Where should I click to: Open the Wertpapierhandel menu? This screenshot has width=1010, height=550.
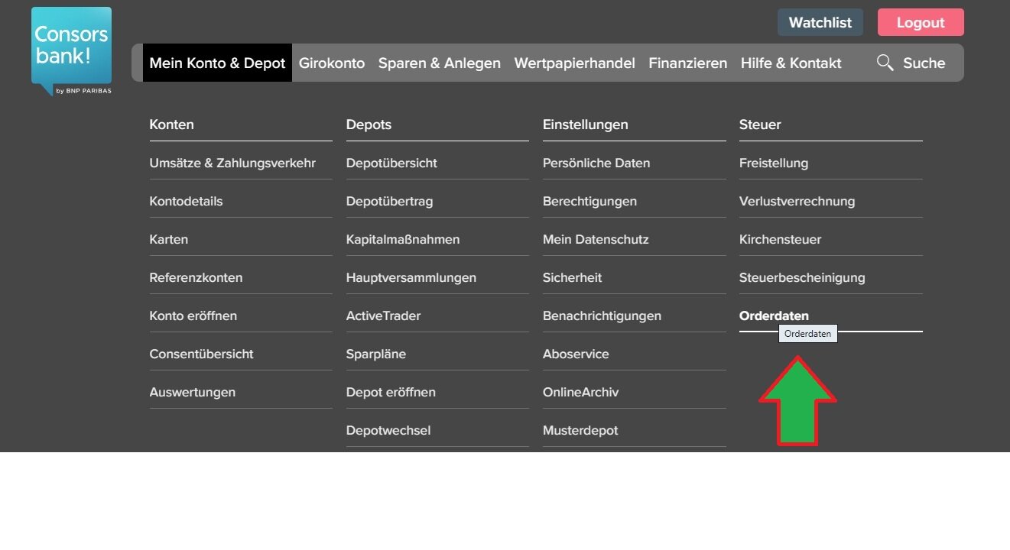(575, 63)
